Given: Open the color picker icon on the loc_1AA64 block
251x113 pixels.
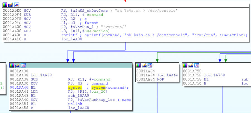Looking at the screenshot, I should [x=139, y=66].
